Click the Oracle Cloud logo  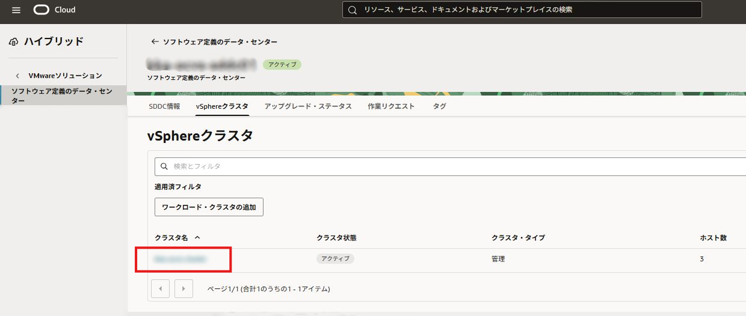(54, 10)
